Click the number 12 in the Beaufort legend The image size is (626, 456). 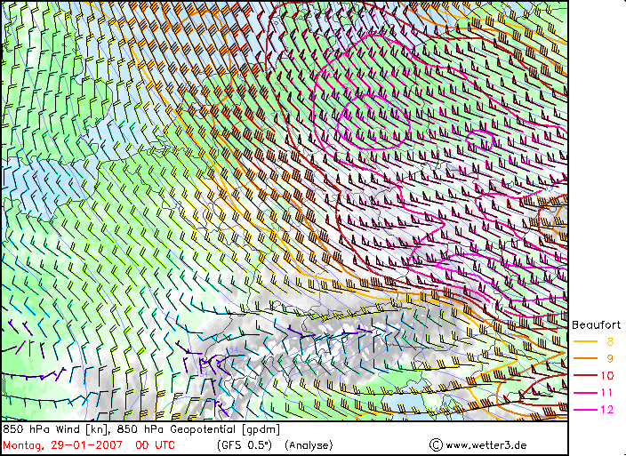609,409
